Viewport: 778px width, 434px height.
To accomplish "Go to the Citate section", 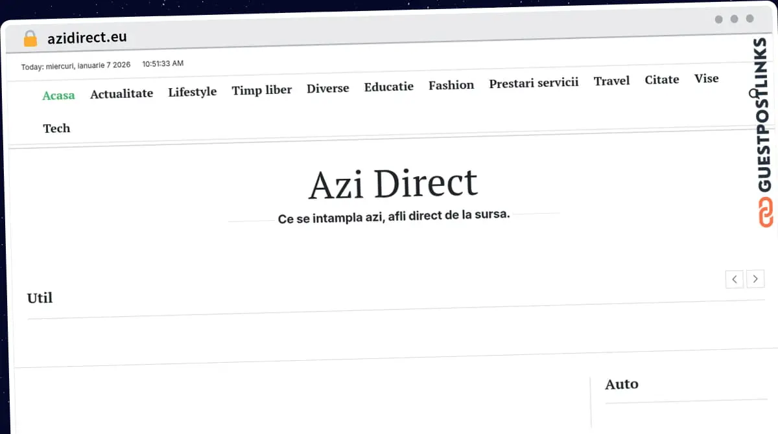I will 661,80.
